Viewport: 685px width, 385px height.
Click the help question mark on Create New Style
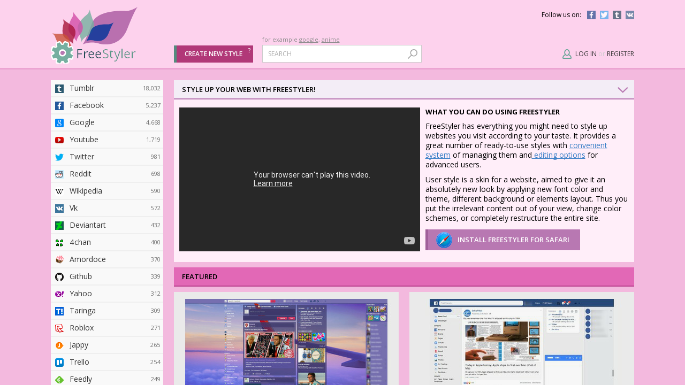point(249,50)
